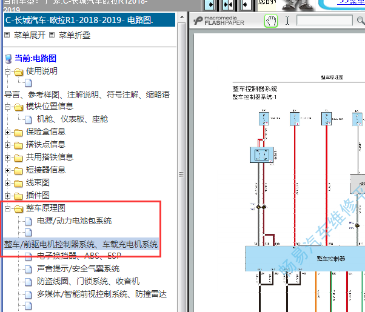Viewport: 365px width, 312px height.
Task: Click the 搭铁点信息 folder icon
Action: (18, 145)
